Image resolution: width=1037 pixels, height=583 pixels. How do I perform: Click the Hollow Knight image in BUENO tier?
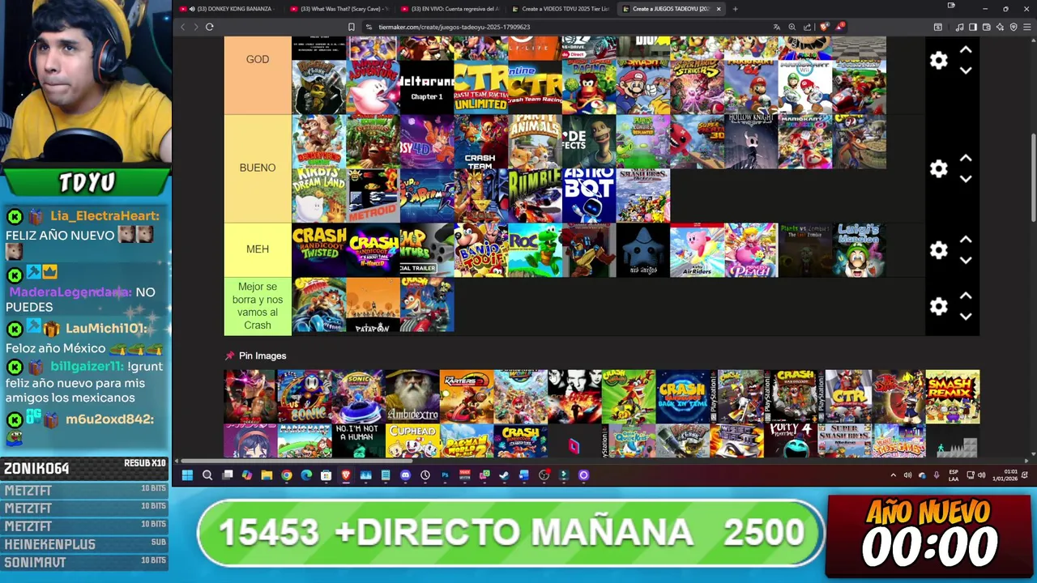(751, 142)
